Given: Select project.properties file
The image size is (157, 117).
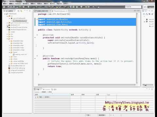Looking at the screenshot, I should (x=16, y=72).
